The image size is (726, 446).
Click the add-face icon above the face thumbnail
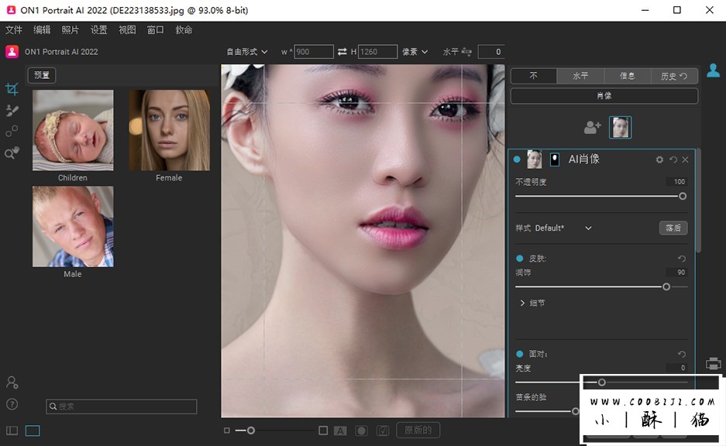pos(592,126)
